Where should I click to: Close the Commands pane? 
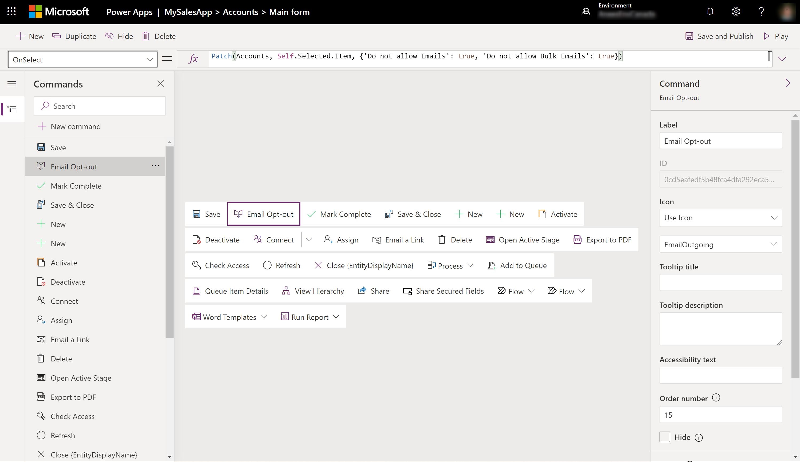161,83
